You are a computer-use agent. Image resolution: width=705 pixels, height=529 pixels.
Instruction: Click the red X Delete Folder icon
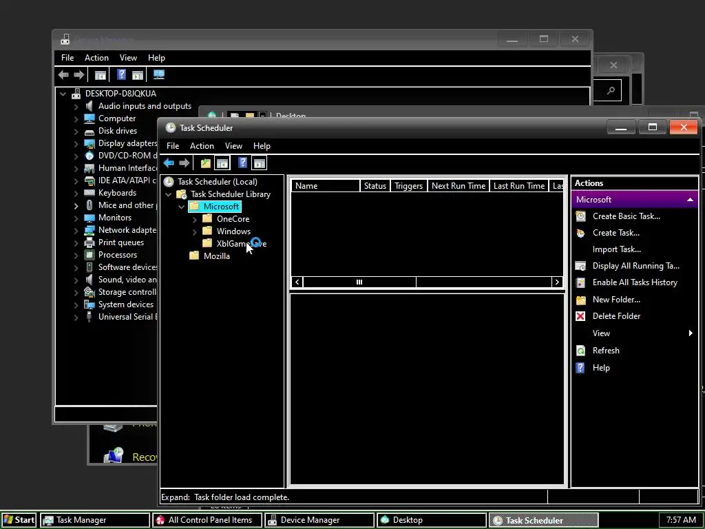click(x=580, y=316)
